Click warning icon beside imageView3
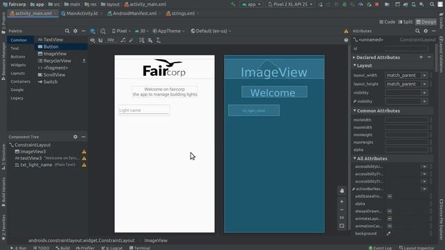Image resolution: width=445 pixels, height=250 pixels. point(84,151)
